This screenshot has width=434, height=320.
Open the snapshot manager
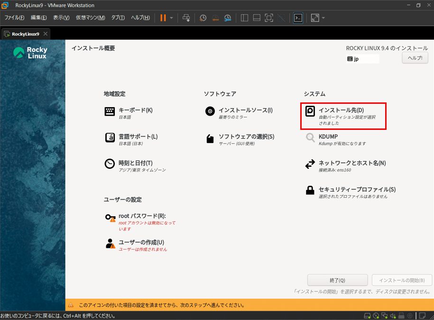click(x=228, y=18)
